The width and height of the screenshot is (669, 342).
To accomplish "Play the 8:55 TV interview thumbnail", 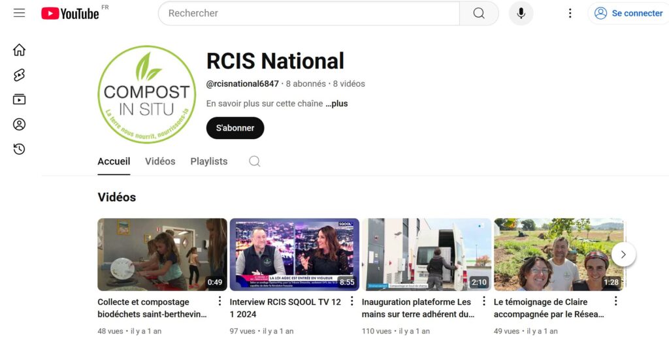I will point(295,255).
